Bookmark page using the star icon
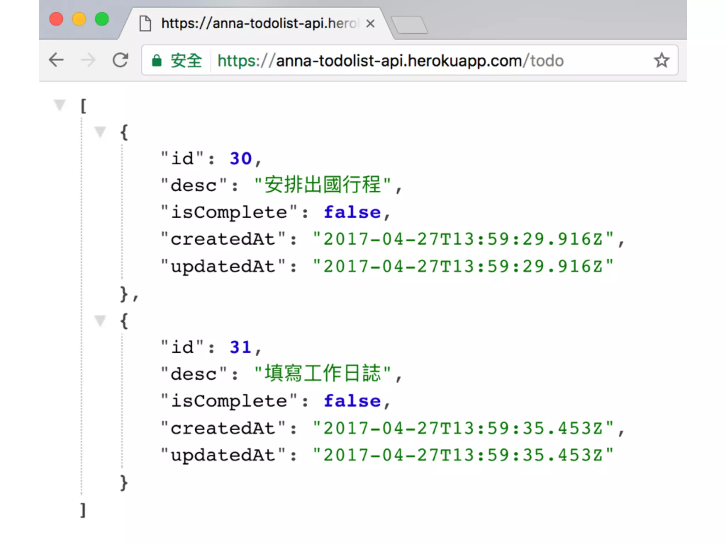The height and width of the screenshot is (544, 726). click(x=661, y=60)
